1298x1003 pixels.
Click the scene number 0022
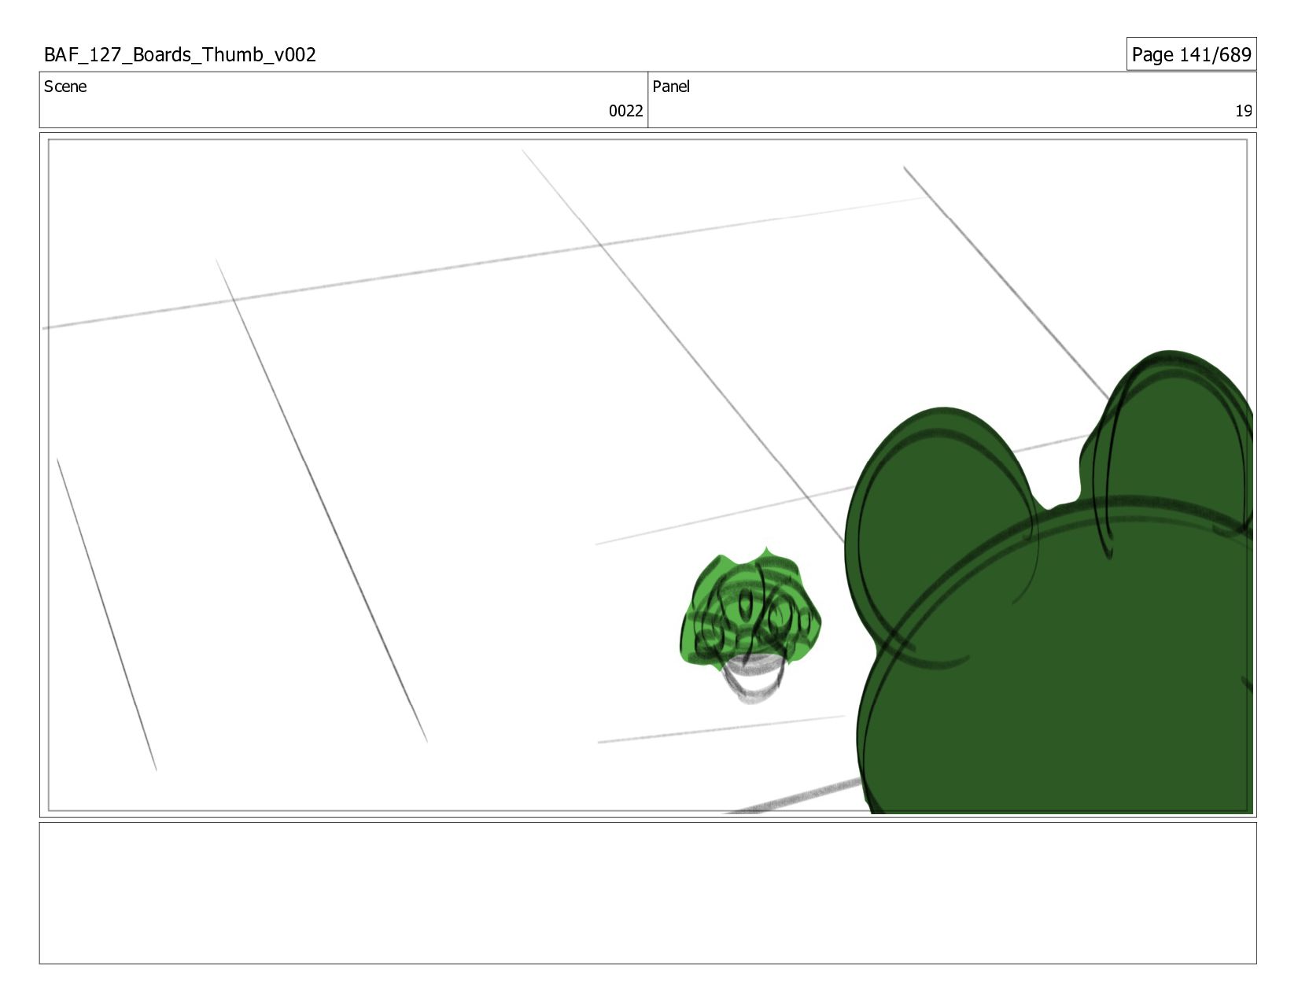[x=625, y=111]
